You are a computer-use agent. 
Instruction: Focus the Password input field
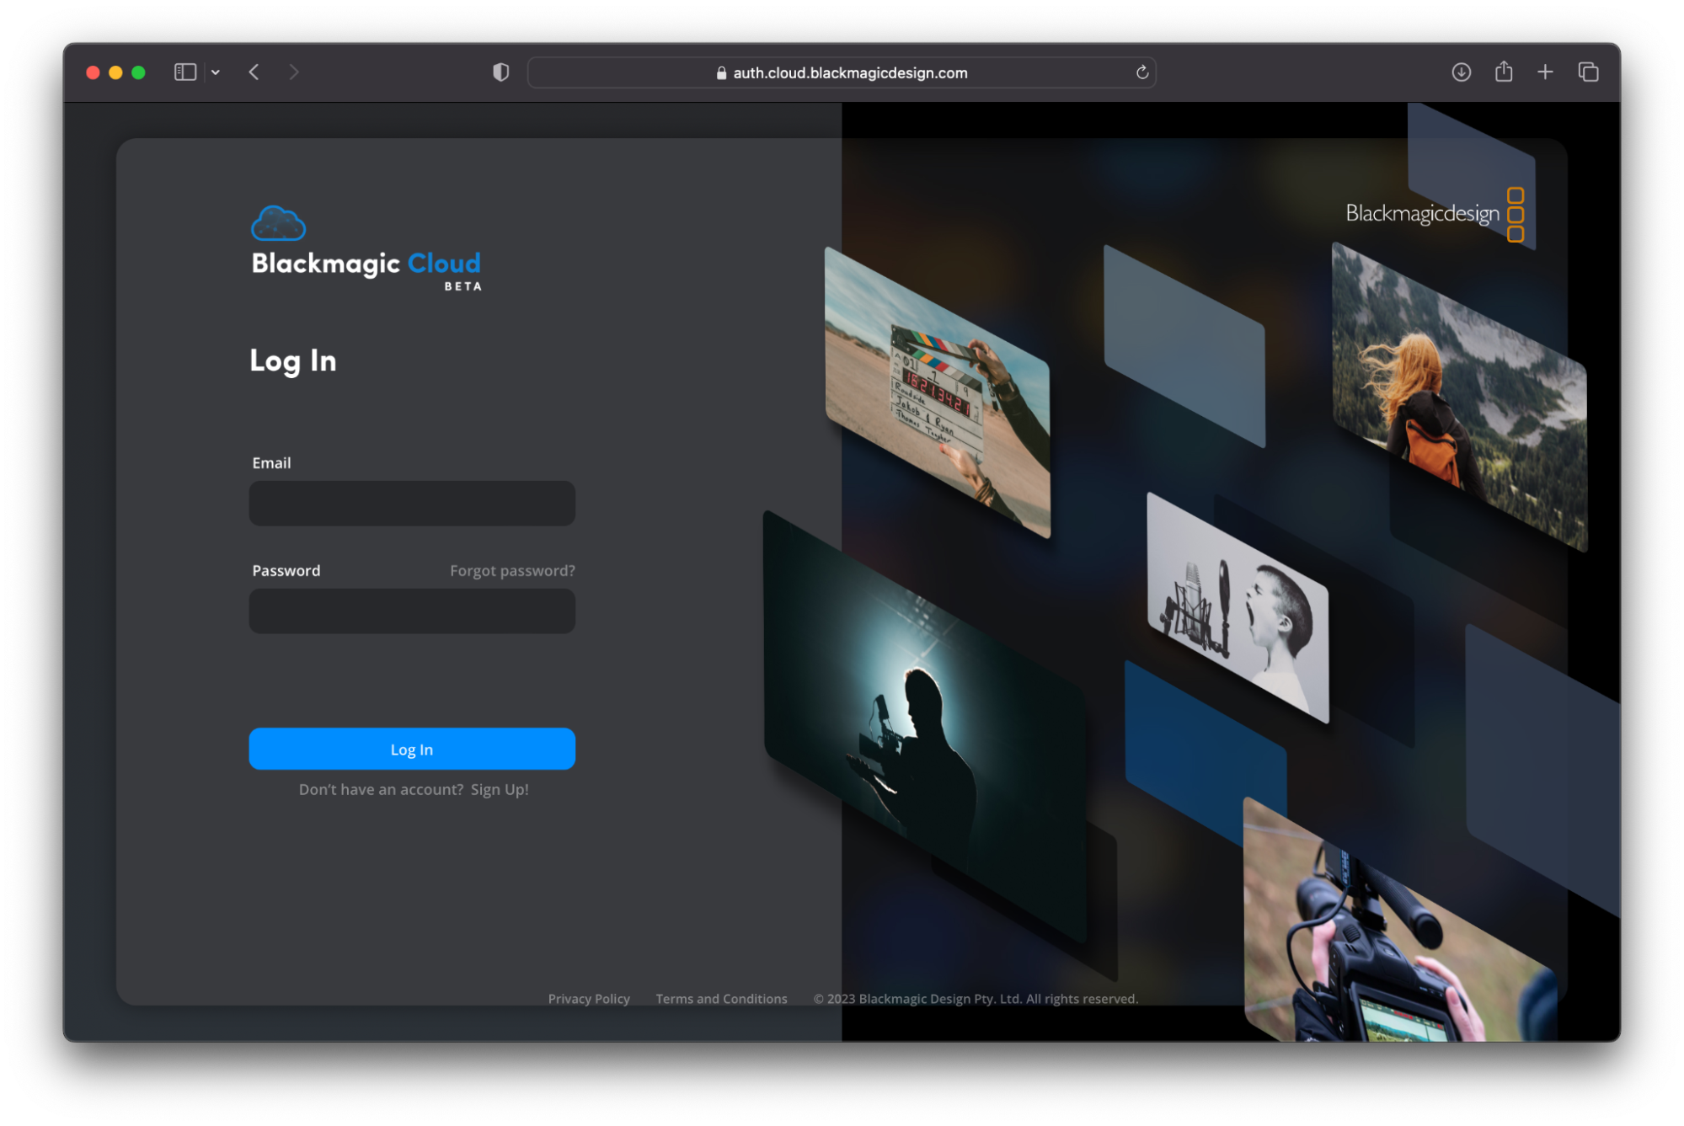[x=412, y=611]
